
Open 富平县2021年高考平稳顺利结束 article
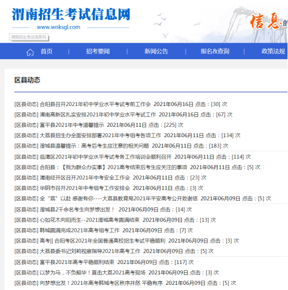pyautogui.click(x=77, y=262)
